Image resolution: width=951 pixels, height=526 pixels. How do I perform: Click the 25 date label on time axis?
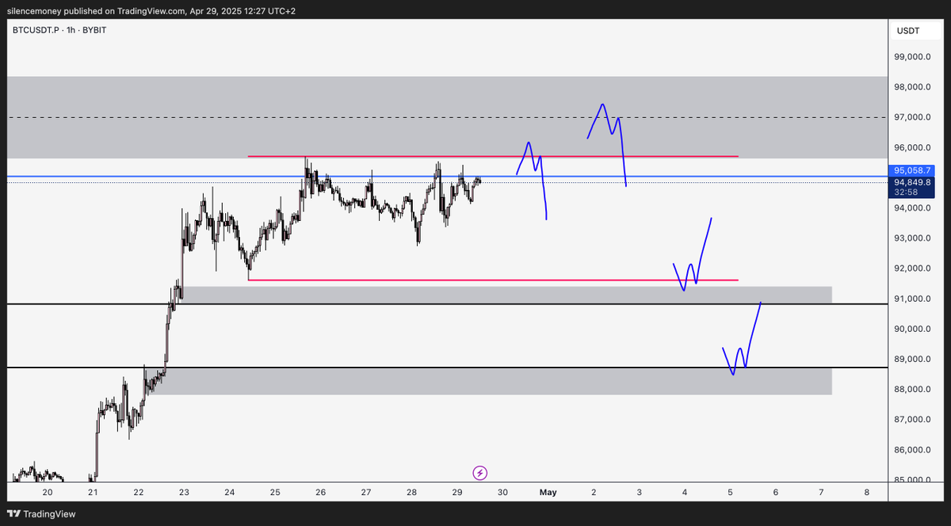(x=275, y=492)
